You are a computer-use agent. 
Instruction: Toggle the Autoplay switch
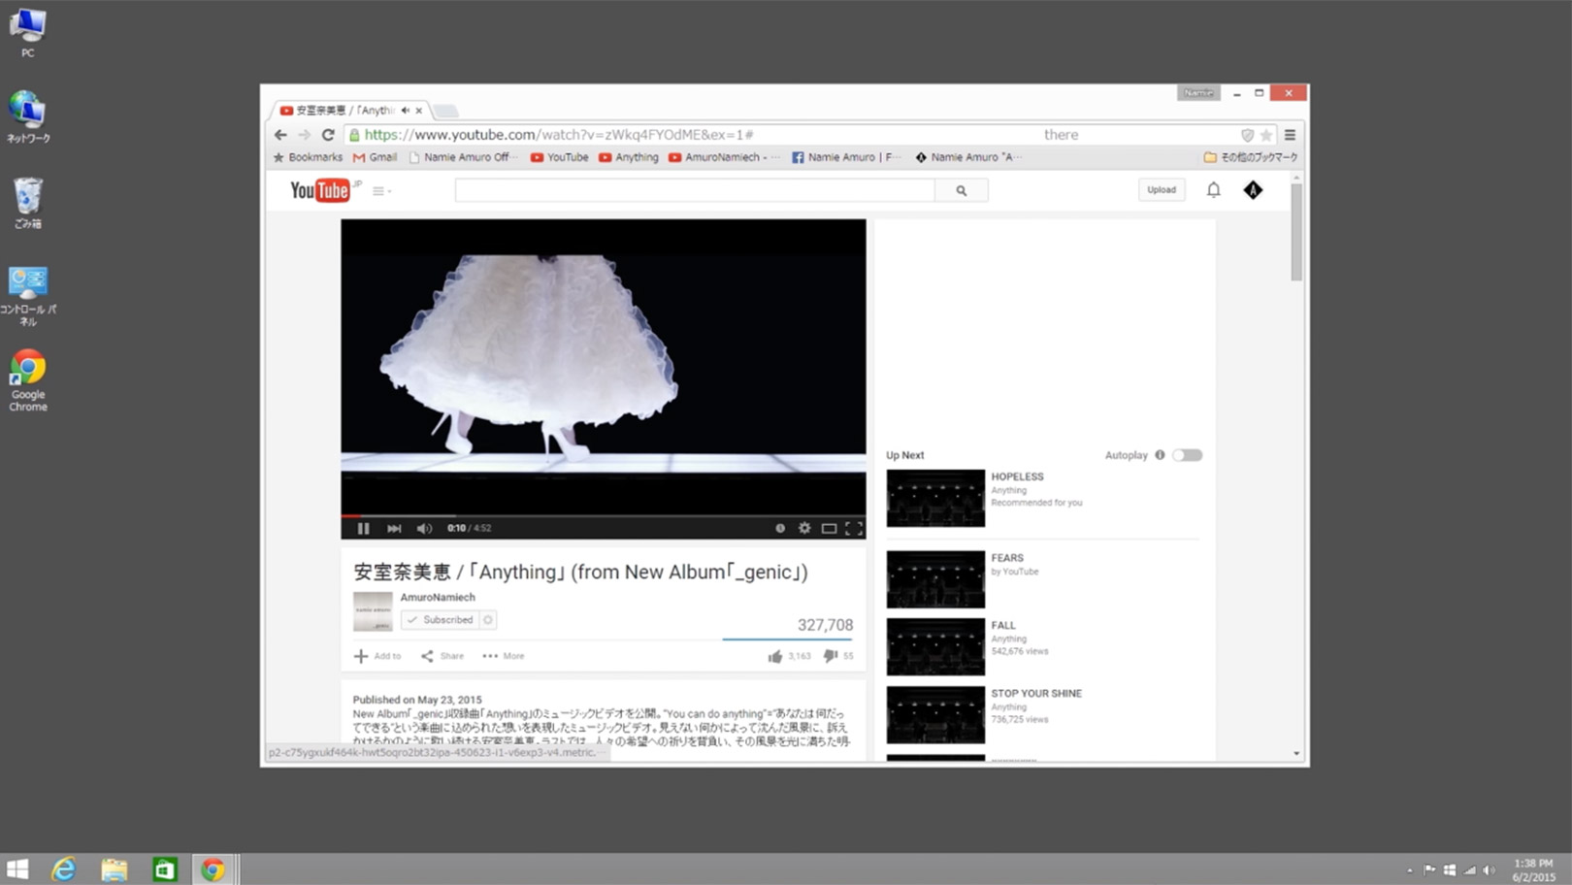pos(1187,455)
